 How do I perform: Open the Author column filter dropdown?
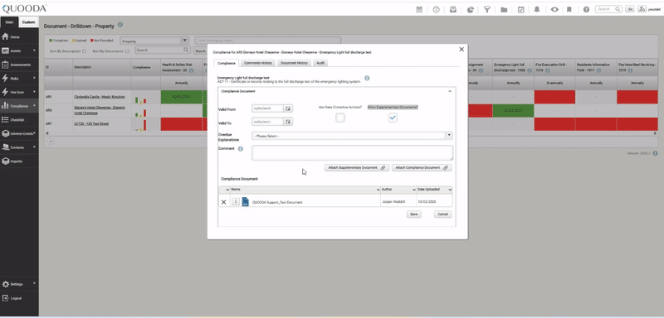(413, 190)
